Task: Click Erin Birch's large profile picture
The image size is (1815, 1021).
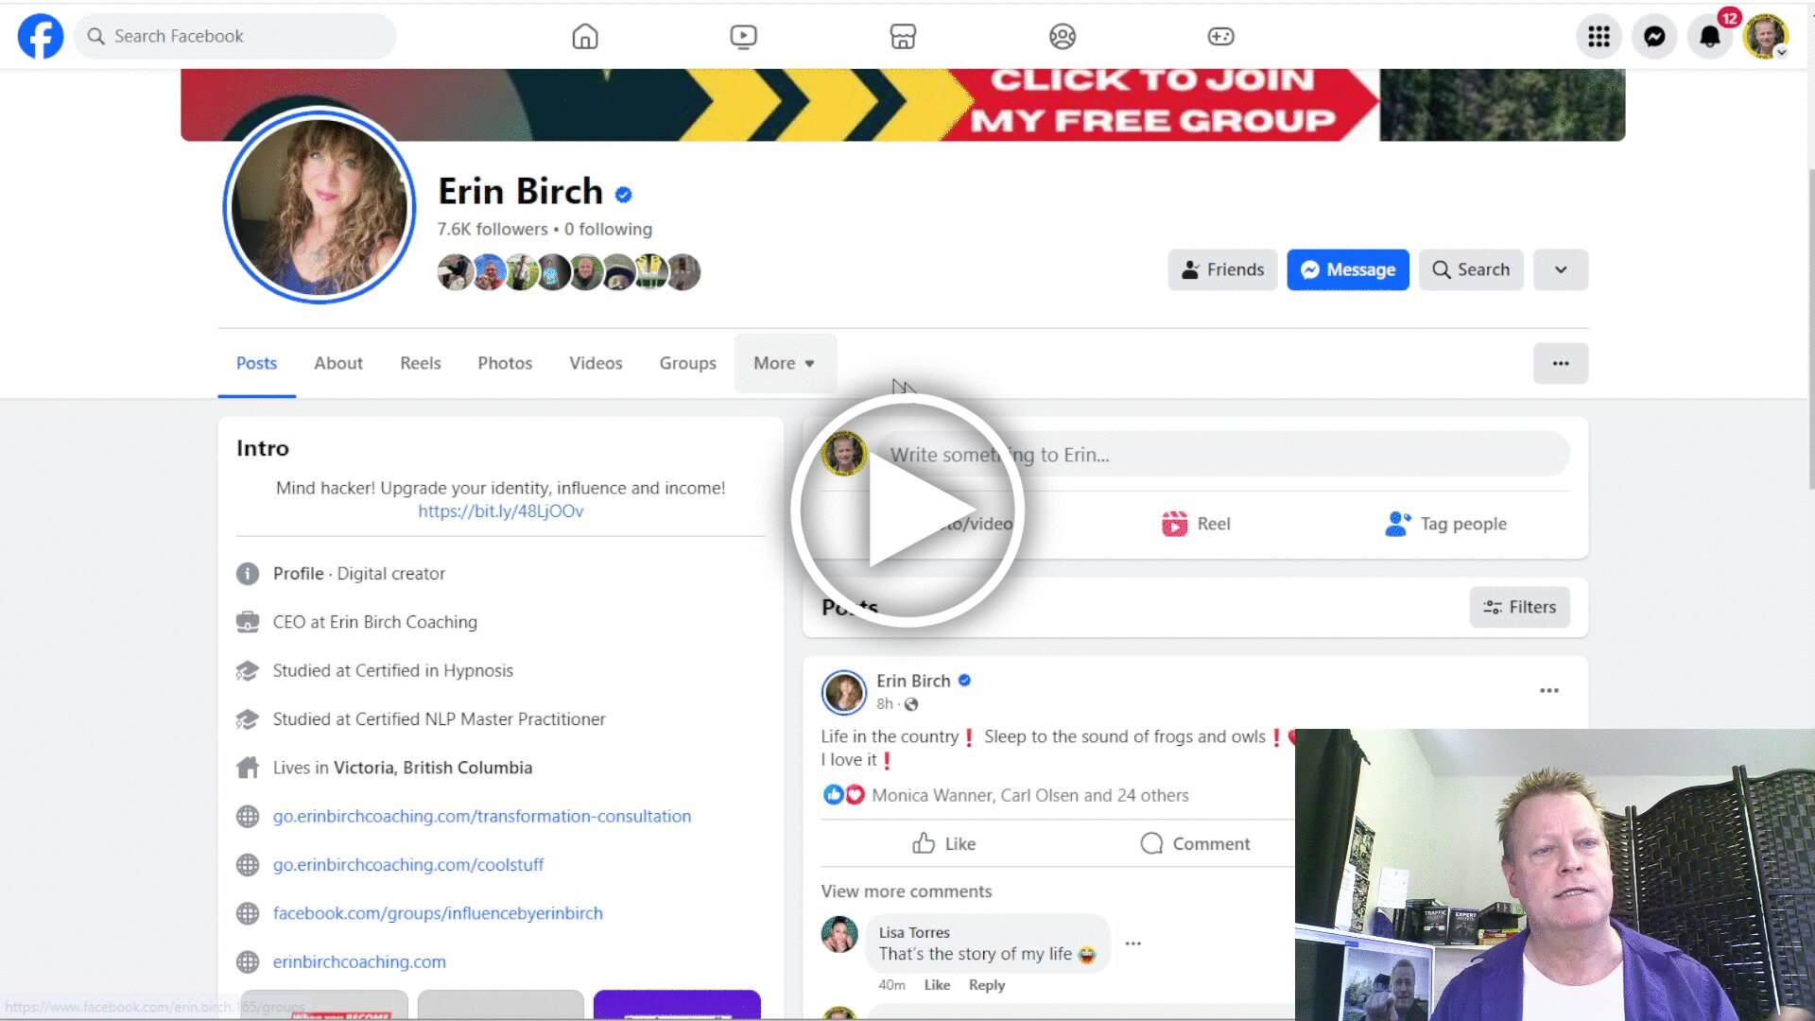Action: 320,206
